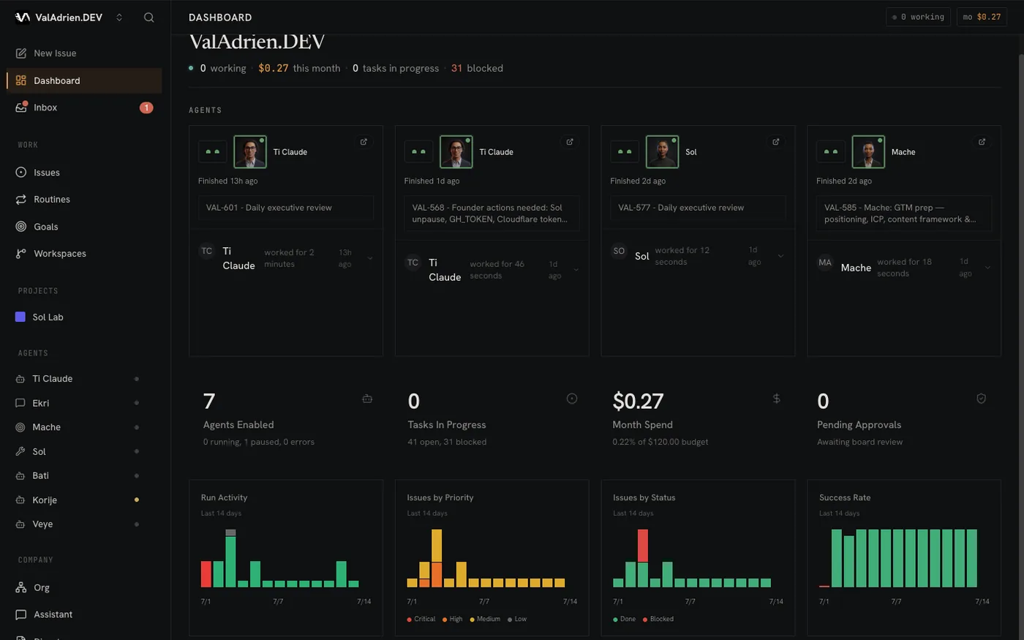Click Sol's avatar thumbnail in agent card

tap(662, 152)
